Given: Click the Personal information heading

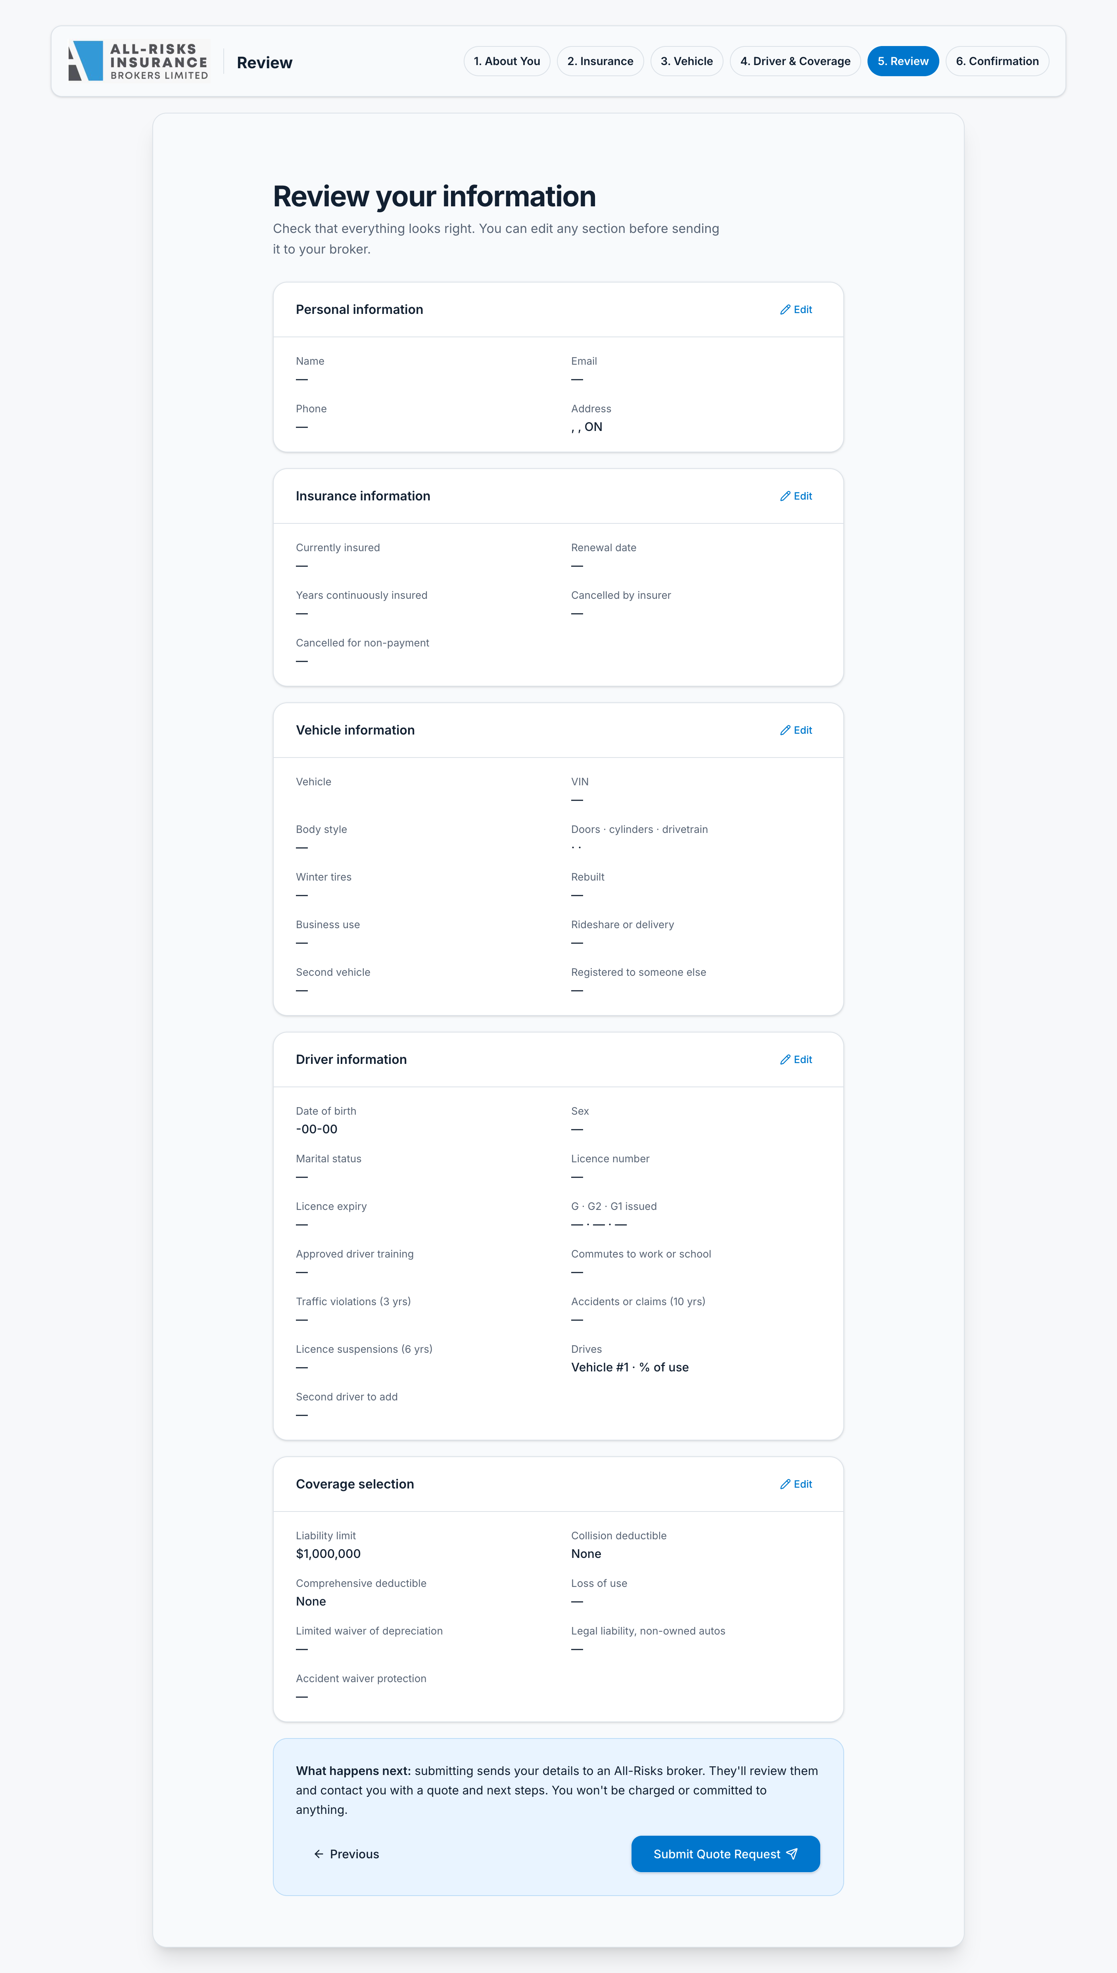Looking at the screenshot, I should point(359,309).
